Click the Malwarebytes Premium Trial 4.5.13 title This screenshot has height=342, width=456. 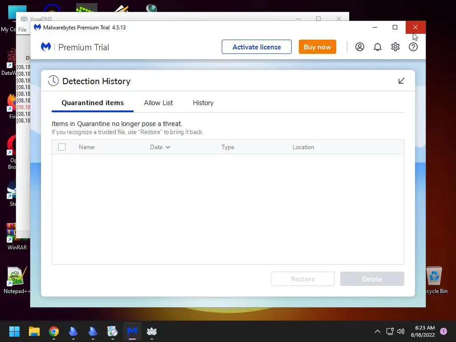click(x=84, y=28)
